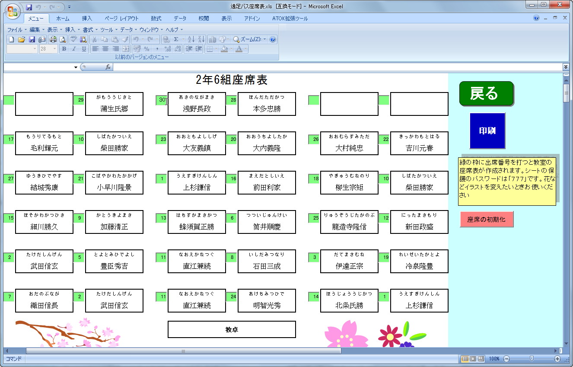The image size is (573, 367).
Task: Select the Spell Check icon
Action: coord(73,39)
